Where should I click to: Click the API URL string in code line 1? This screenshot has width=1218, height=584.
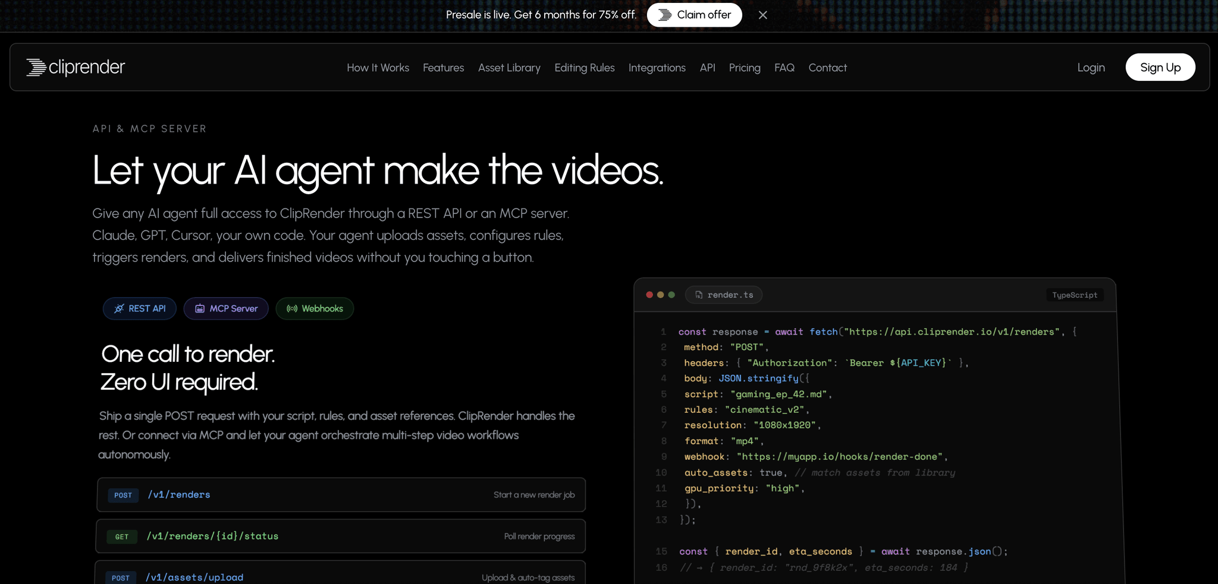point(952,332)
